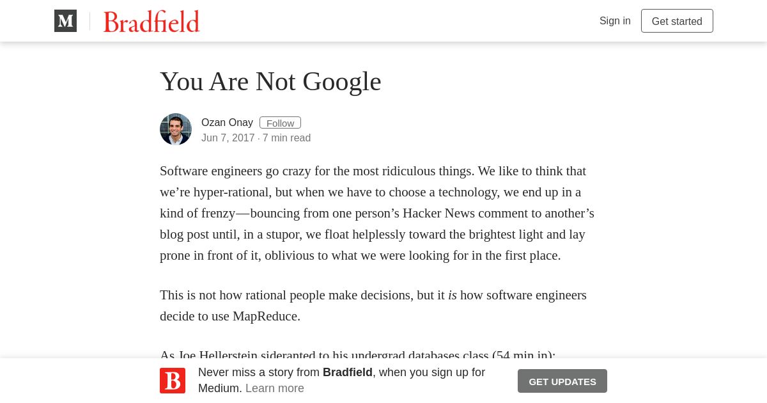Open the Ozan Onay author name link
Image resolution: width=767 pixels, height=403 pixels.
(227, 123)
